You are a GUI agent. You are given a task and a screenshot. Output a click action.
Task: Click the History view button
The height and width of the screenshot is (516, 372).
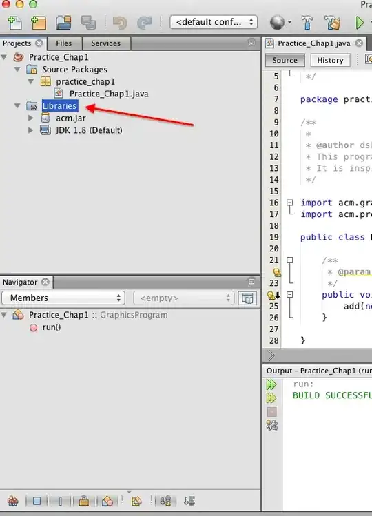coord(330,60)
